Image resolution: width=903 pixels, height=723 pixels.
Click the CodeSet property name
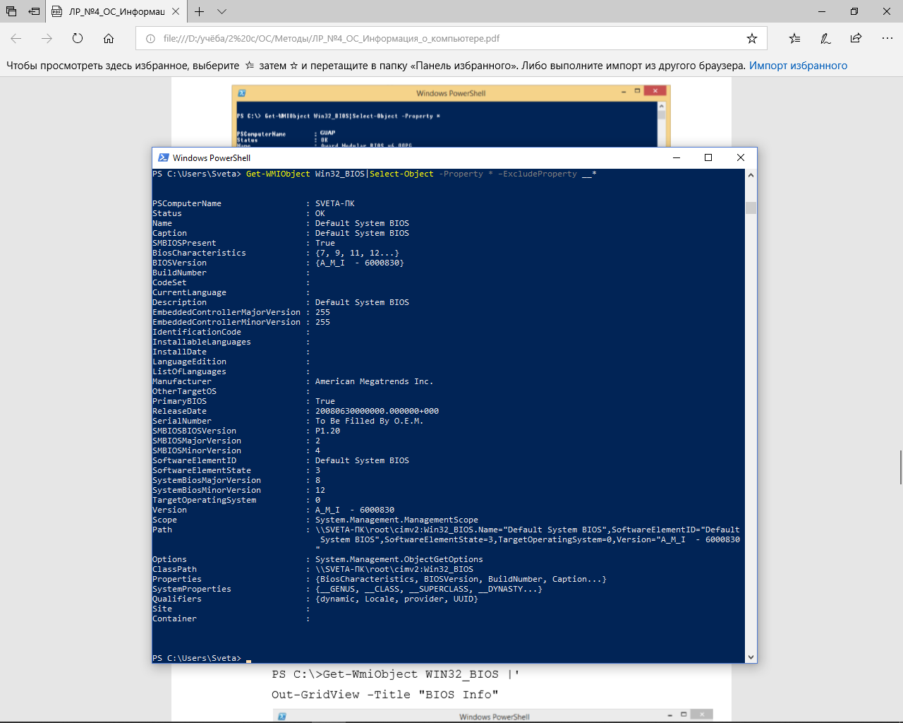169,282
